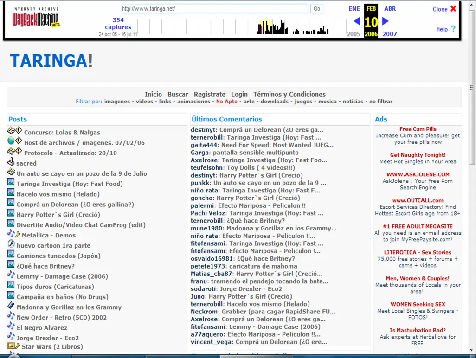Open the www.OUTCALL.com ad link

point(418,200)
